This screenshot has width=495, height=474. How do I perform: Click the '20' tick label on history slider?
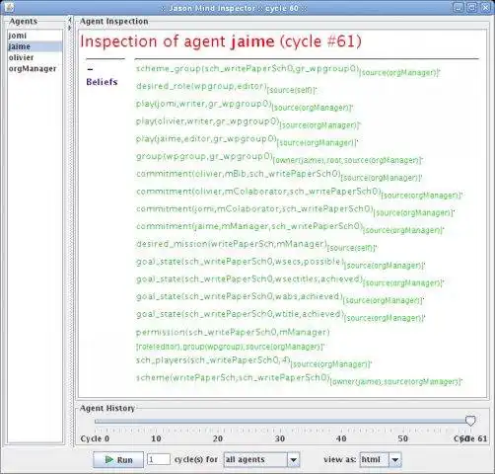click(218, 438)
